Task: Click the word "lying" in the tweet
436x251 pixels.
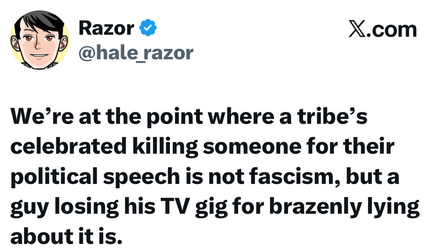Action: click(394, 206)
